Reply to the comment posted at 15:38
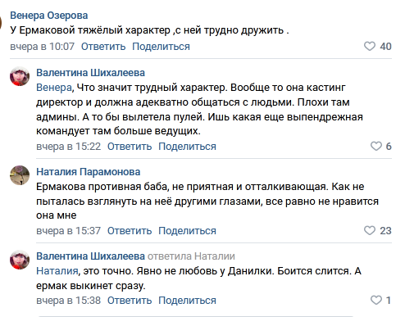 [x=130, y=301]
